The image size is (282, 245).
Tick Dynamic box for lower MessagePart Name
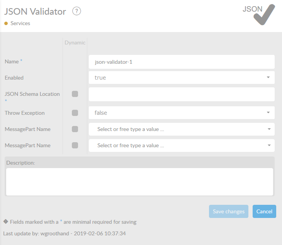pos(75,145)
